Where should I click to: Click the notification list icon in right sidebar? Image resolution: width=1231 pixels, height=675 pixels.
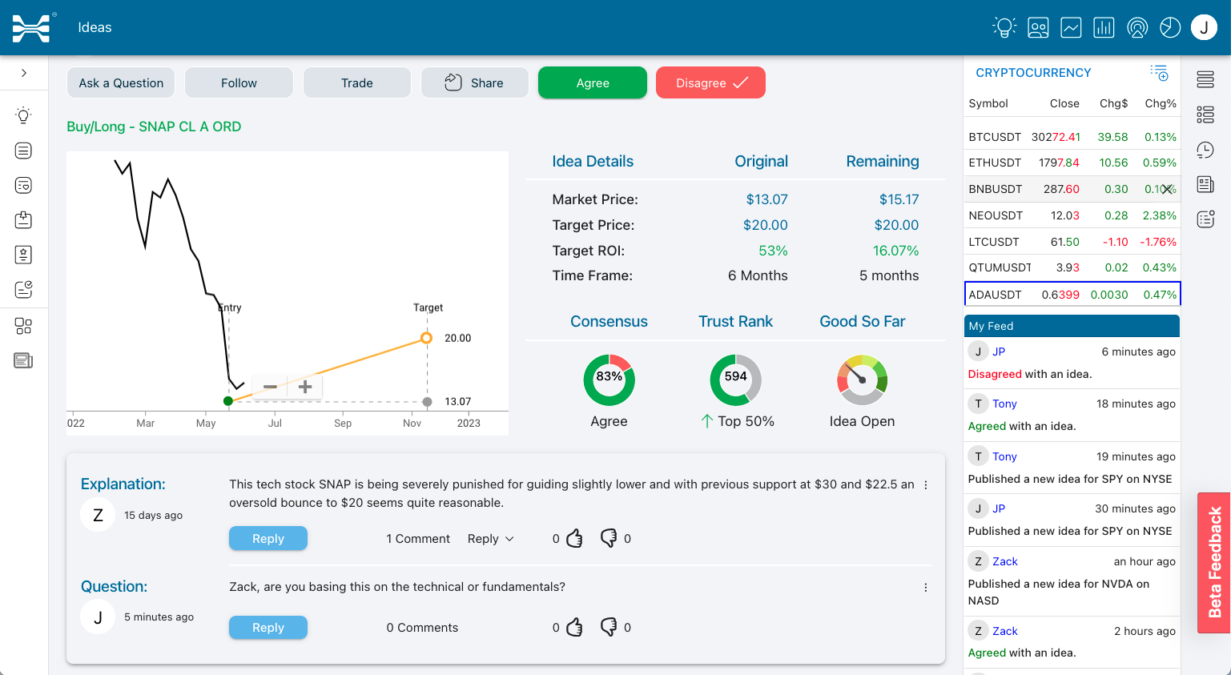(1205, 219)
